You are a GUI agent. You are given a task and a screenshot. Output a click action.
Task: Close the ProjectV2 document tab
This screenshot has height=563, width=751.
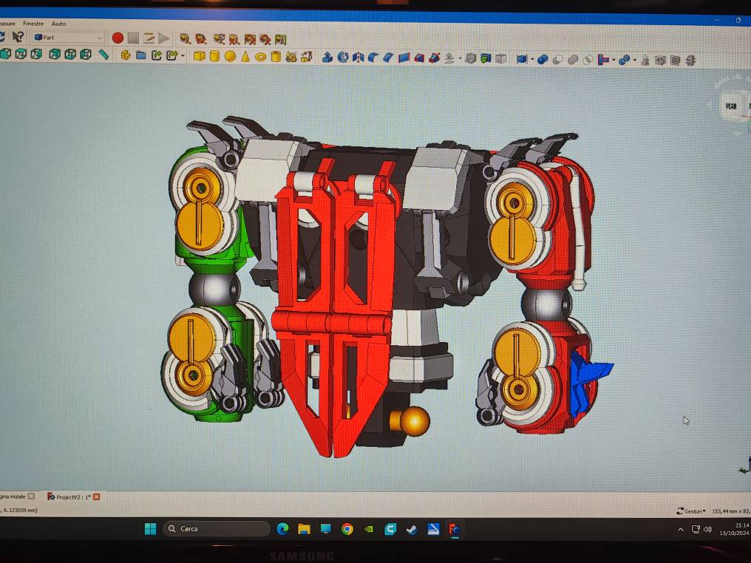coord(96,497)
